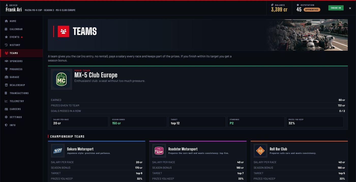Open the Calendar menu item
Screen dimensions: 356x182
click(21, 29)
